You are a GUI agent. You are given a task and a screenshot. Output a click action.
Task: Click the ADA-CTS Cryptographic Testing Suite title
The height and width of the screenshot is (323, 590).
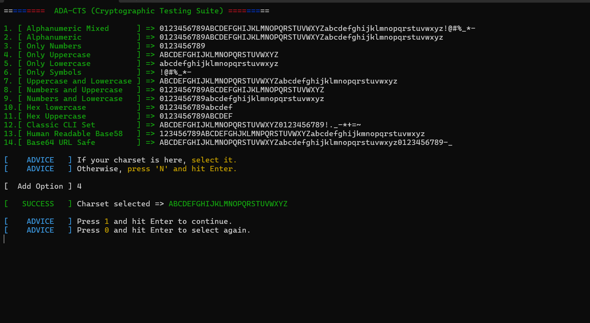pos(139,11)
